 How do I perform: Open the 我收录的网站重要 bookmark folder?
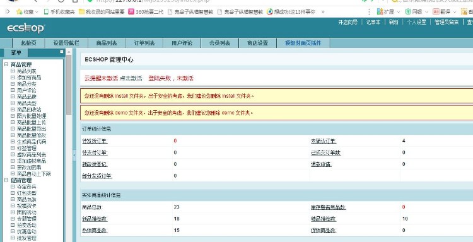(x=102, y=12)
